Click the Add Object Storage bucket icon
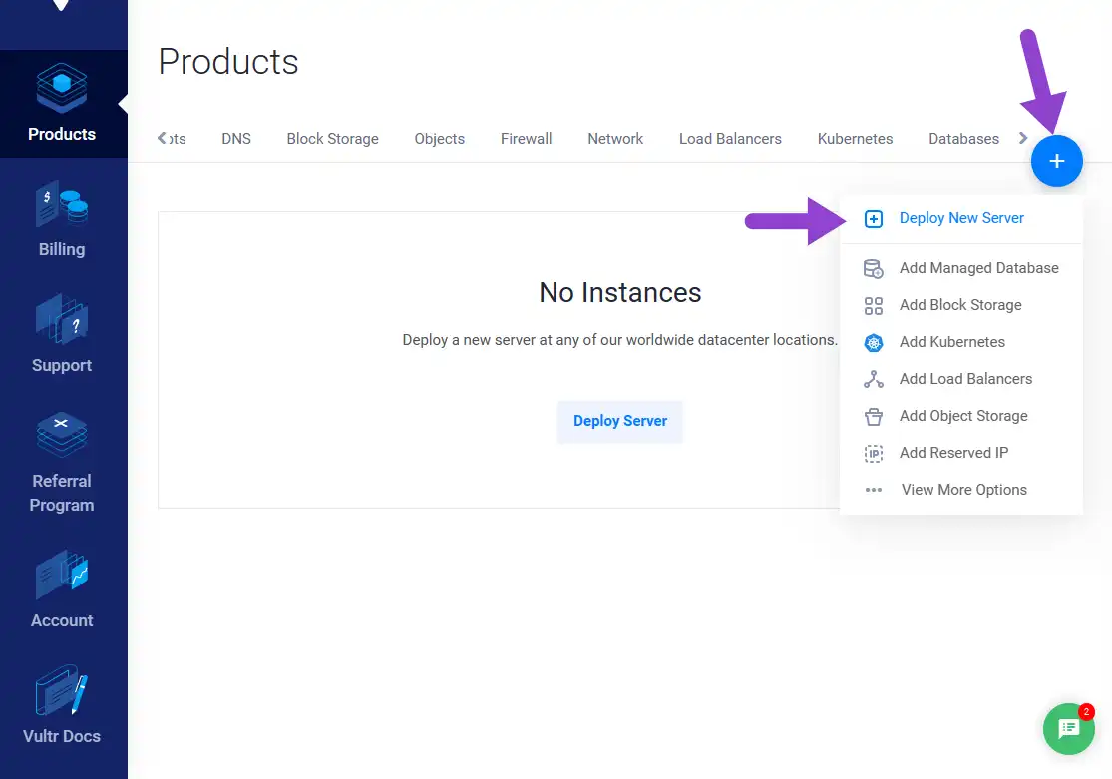Viewport: 1112px width, 779px height. 873,417
